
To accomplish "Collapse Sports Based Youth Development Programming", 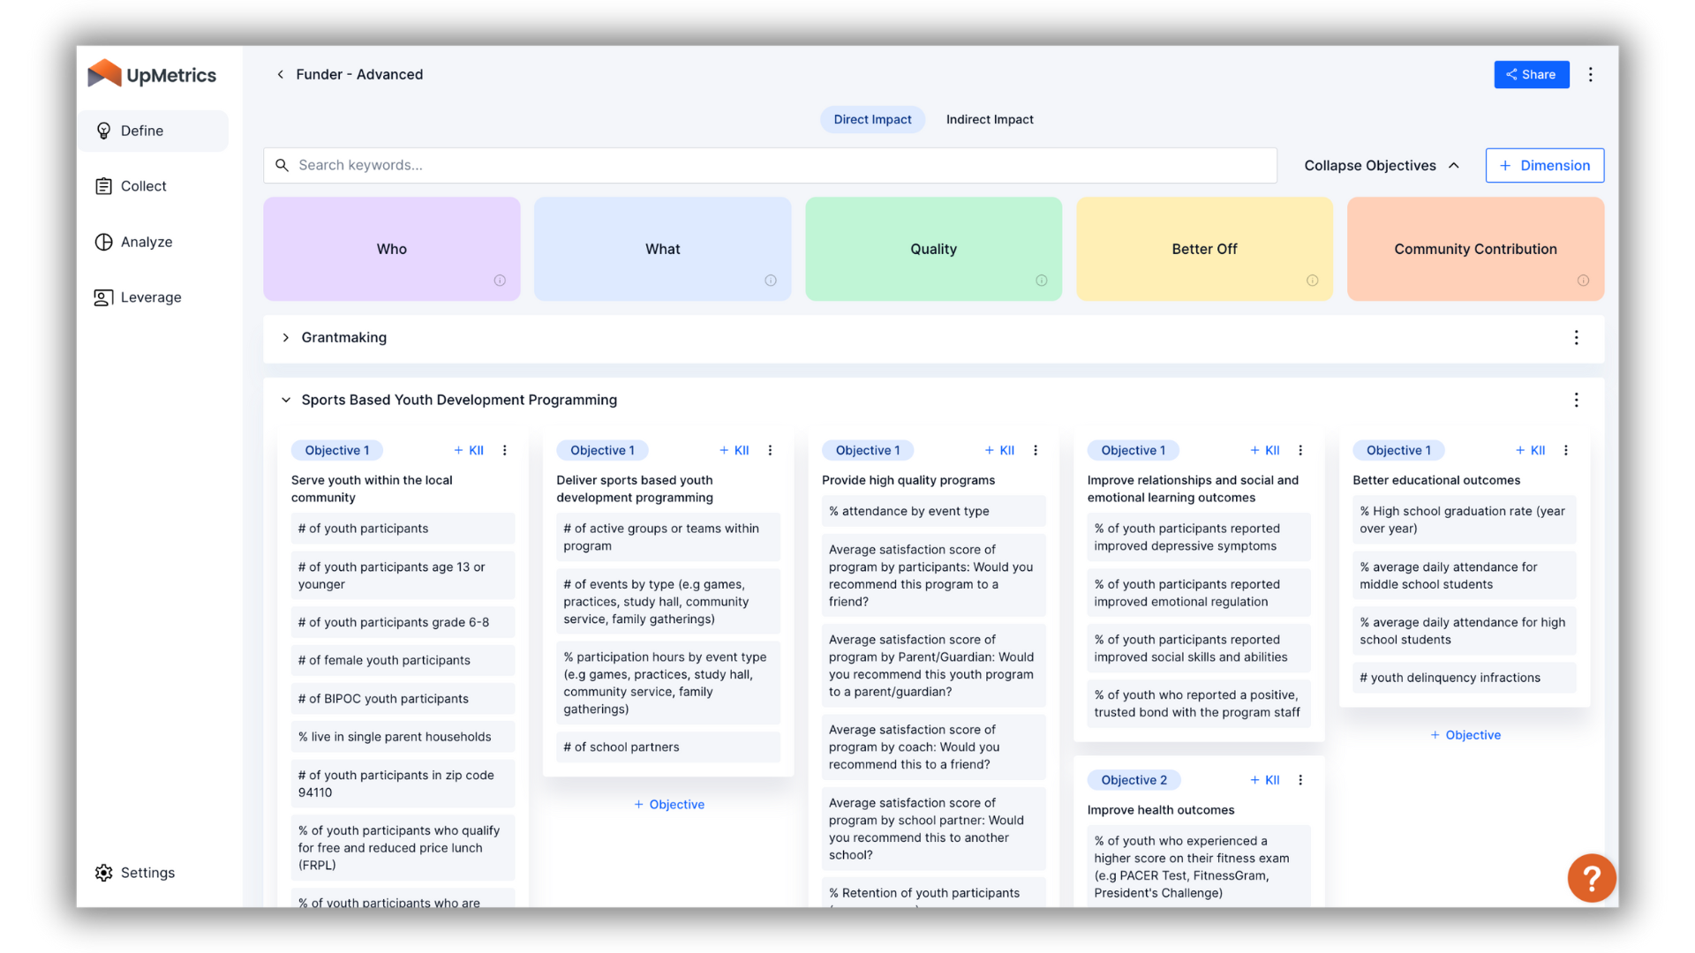I will (x=285, y=399).
